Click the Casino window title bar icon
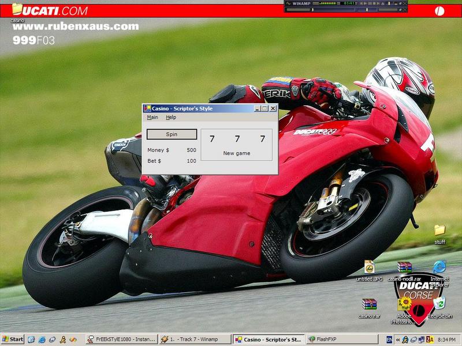The width and height of the screenshot is (462, 346). point(147,108)
